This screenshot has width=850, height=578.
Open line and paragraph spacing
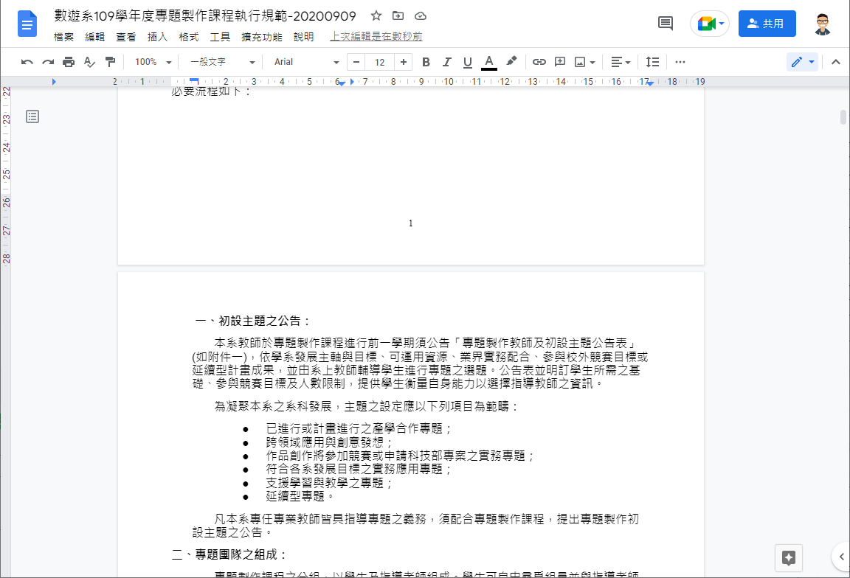coord(652,62)
